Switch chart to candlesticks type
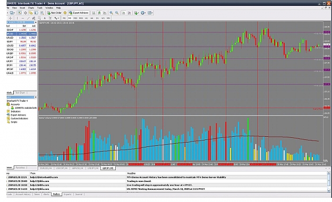Screen dimensions: 332x202 click(x=99, y=13)
